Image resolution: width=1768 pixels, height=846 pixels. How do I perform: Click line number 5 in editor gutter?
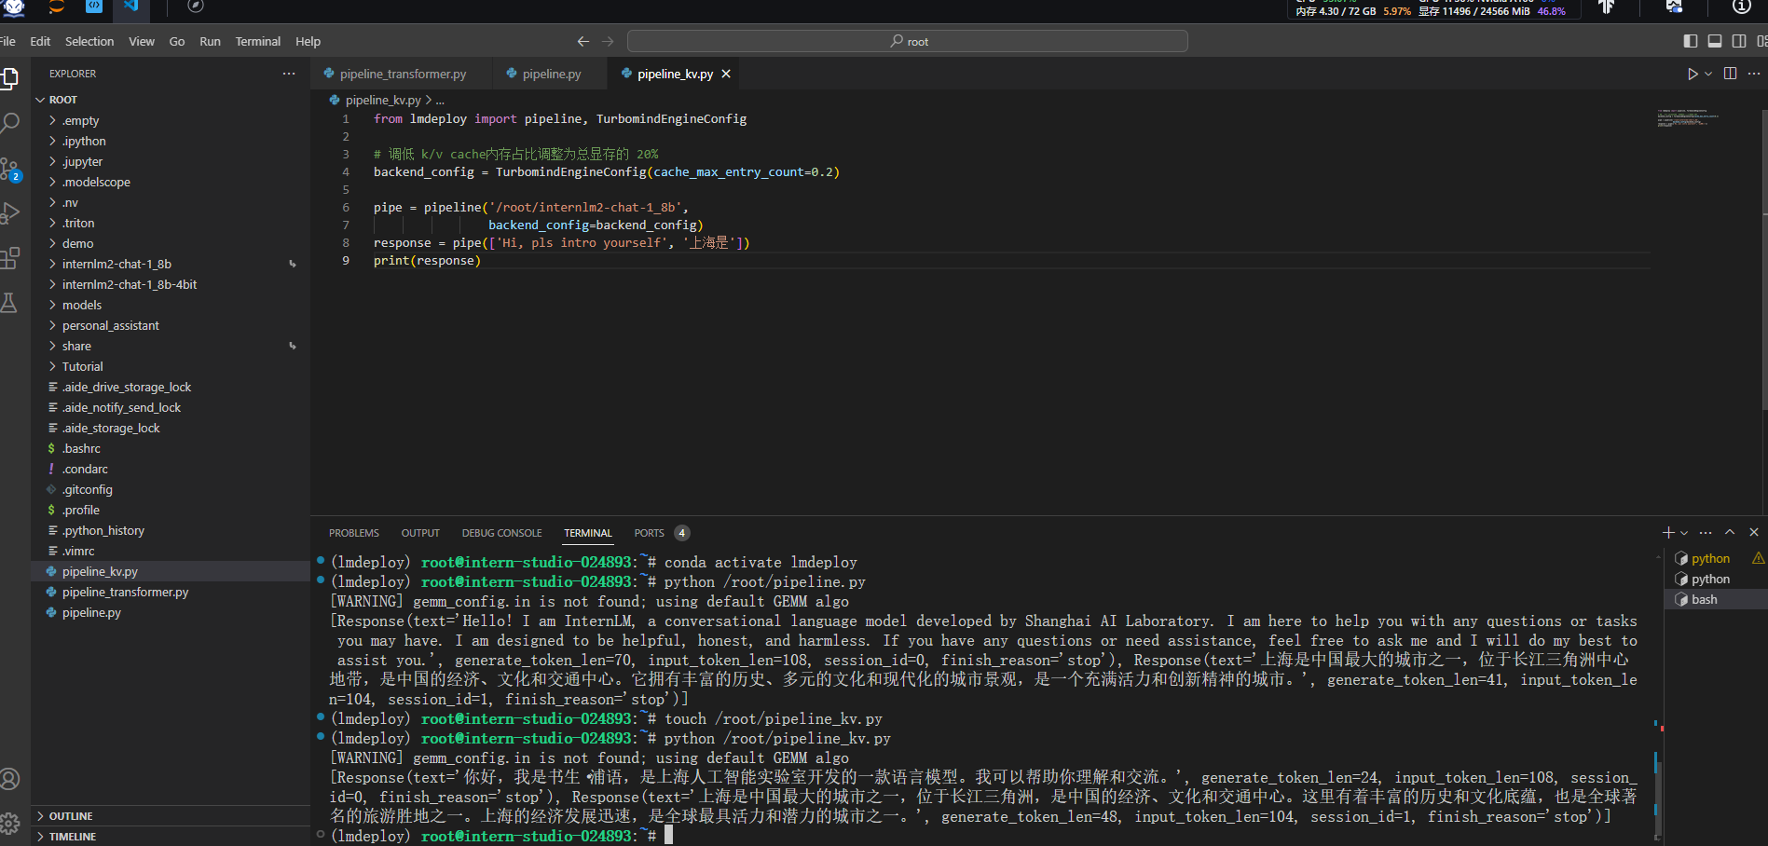point(346,189)
